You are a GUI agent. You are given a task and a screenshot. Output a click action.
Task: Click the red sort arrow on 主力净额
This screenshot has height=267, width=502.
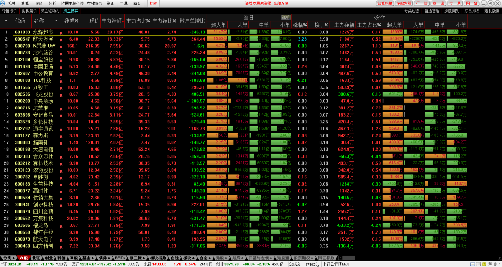click(x=123, y=20)
